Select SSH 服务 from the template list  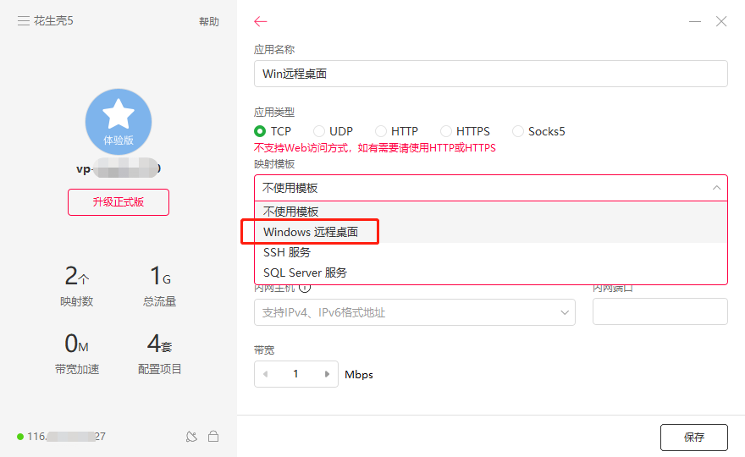click(x=287, y=252)
